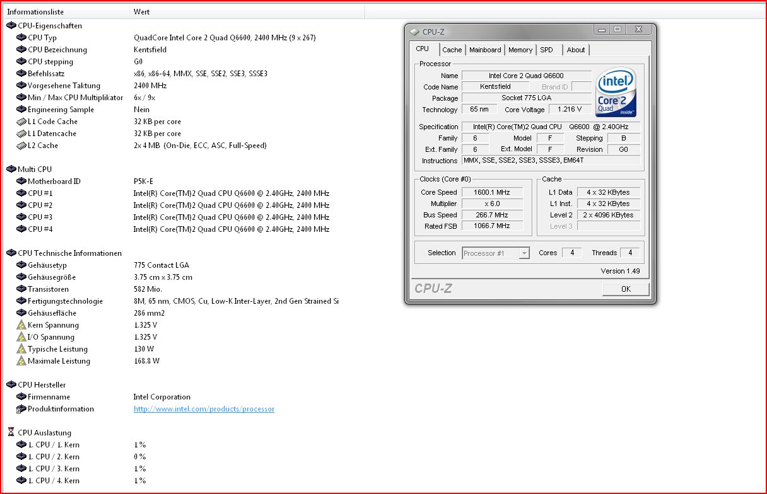
Task: Click the warning icon beside Typische Leistung
Action: [21, 349]
